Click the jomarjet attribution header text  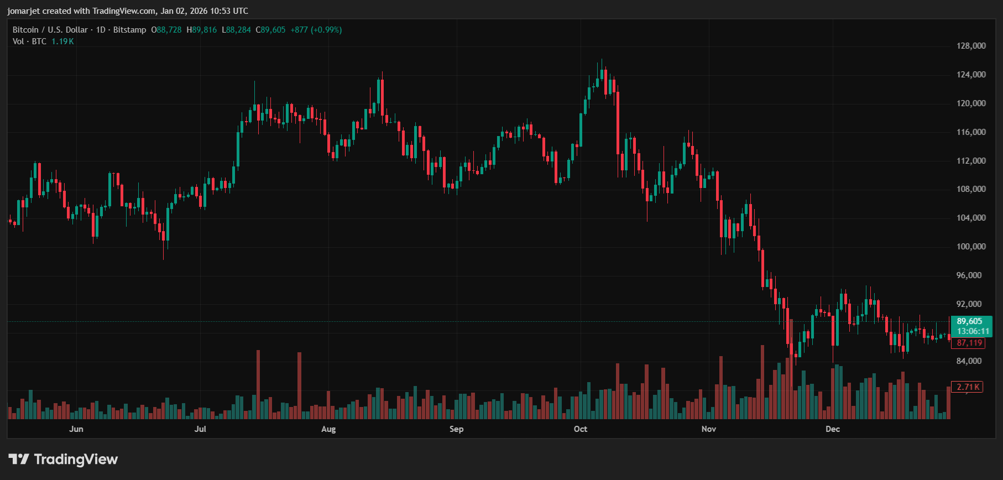128,11
